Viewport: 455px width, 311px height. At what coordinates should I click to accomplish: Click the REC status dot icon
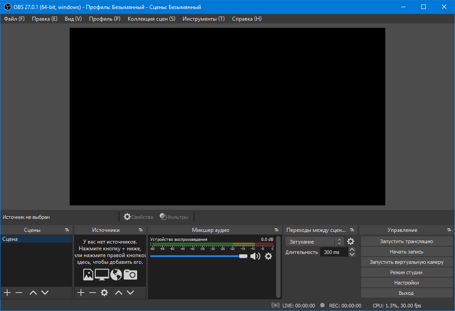tap(322, 305)
